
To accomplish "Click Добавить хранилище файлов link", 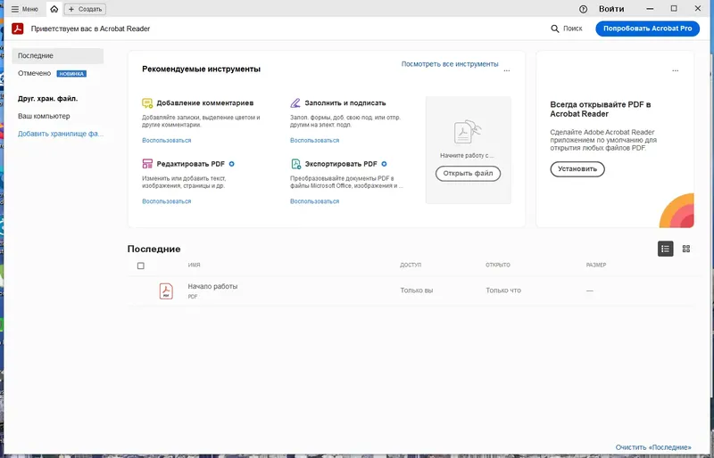I will coord(61,134).
